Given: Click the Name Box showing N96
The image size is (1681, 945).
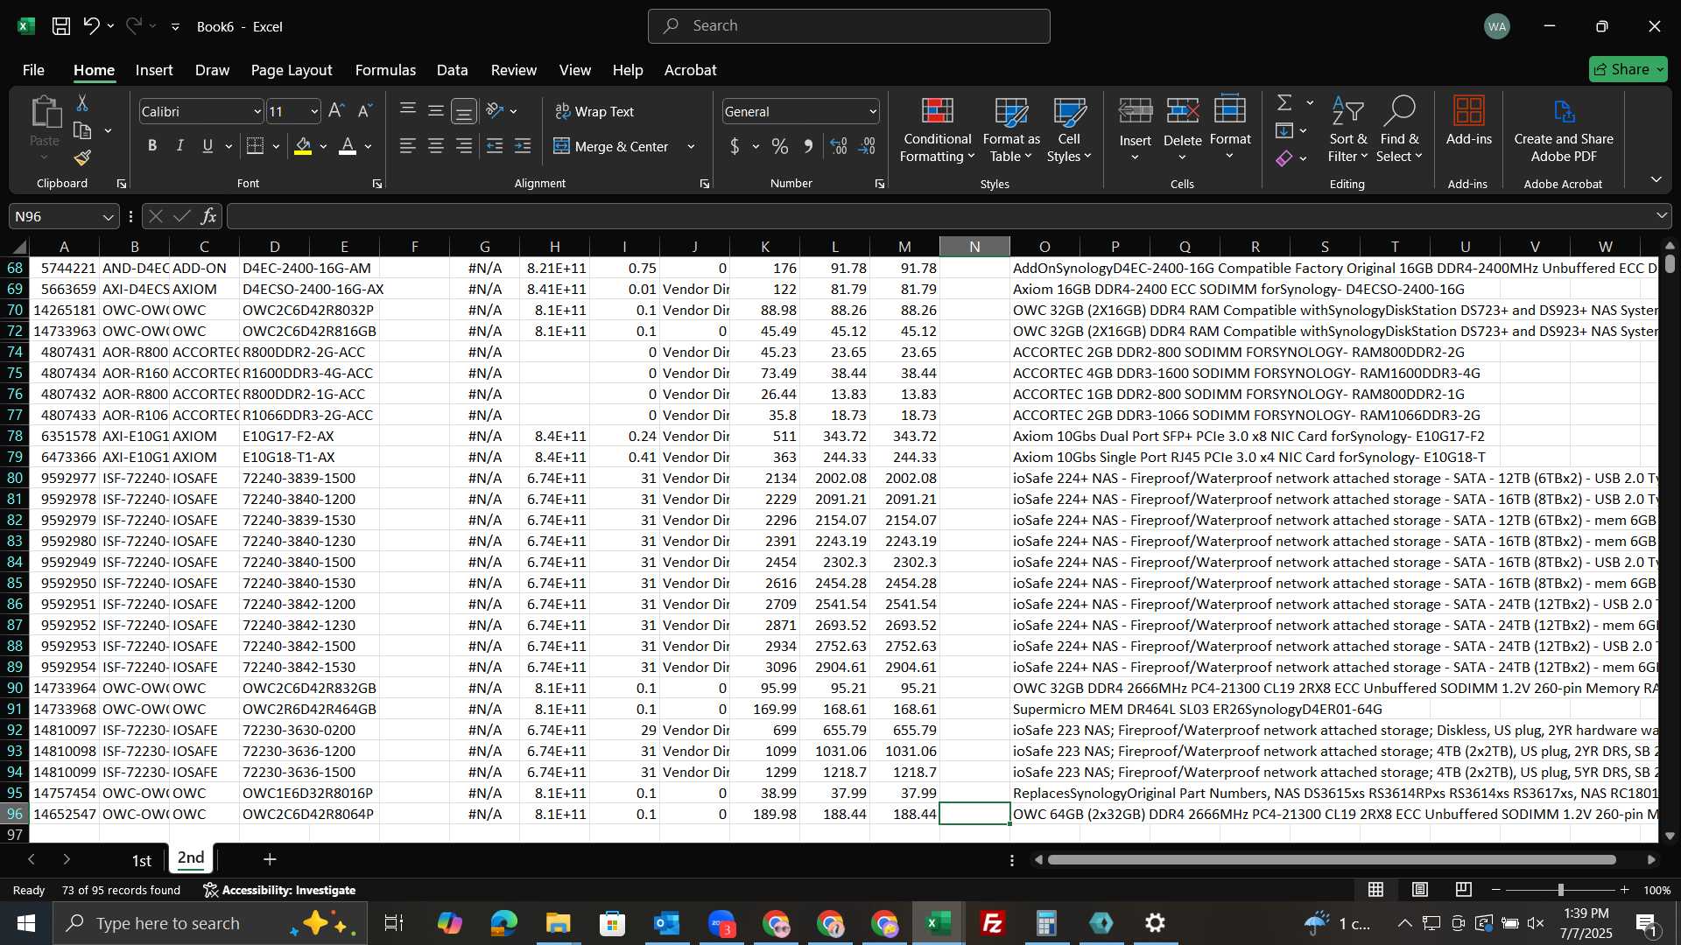Looking at the screenshot, I should 63,216.
